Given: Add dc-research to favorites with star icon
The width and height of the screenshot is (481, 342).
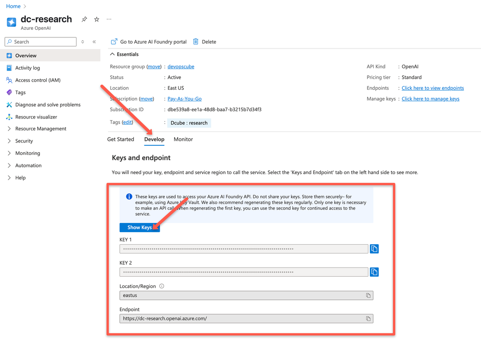Looking at the screenshot, I should tap(96, 19).
